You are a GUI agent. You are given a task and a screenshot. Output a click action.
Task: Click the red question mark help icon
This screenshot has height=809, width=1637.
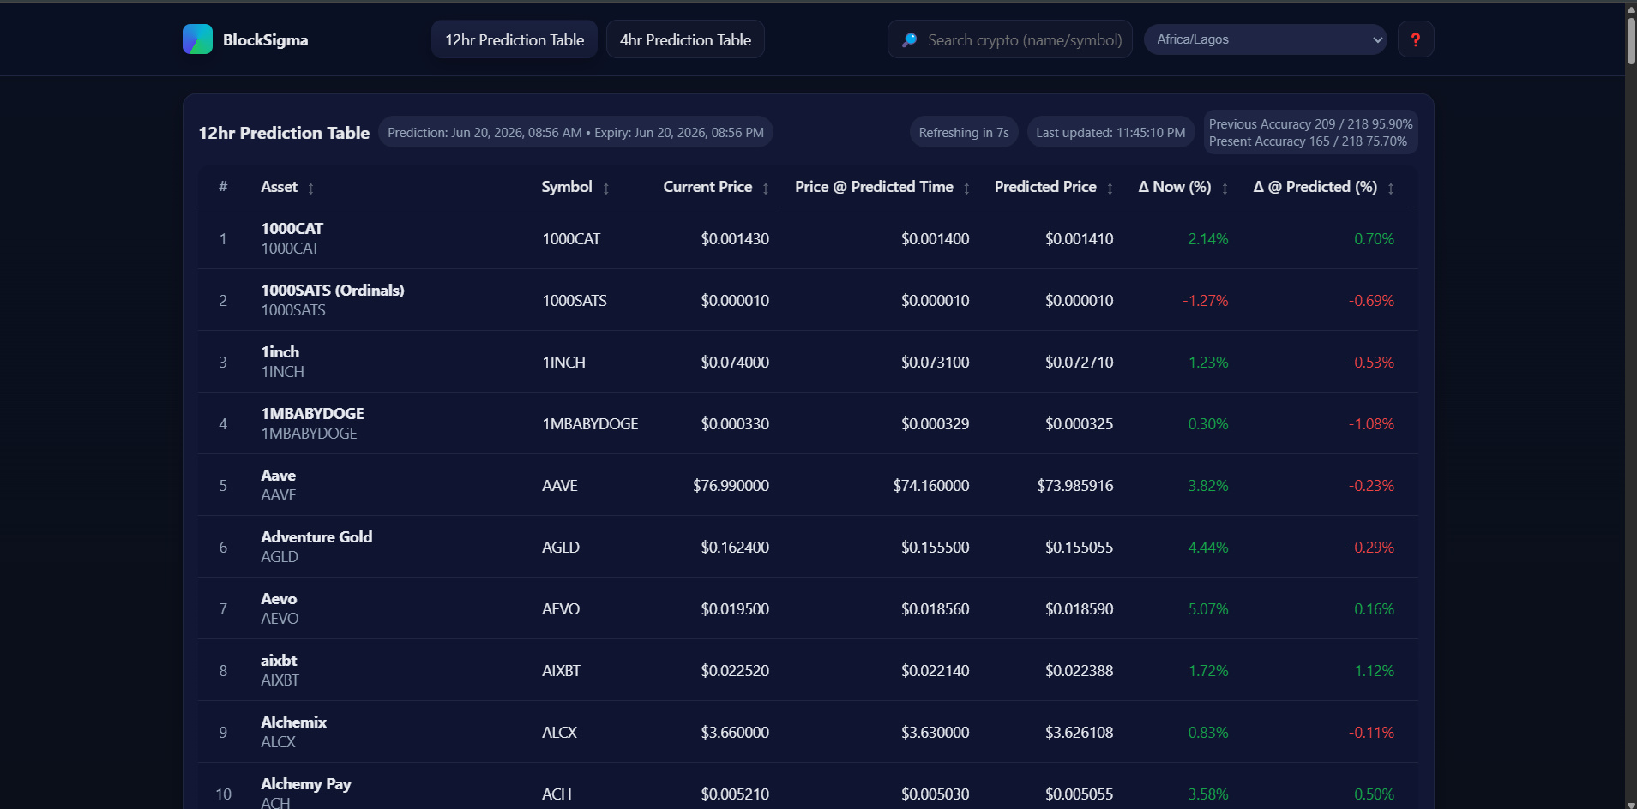pyautogui.click(x=1416, y=39)
